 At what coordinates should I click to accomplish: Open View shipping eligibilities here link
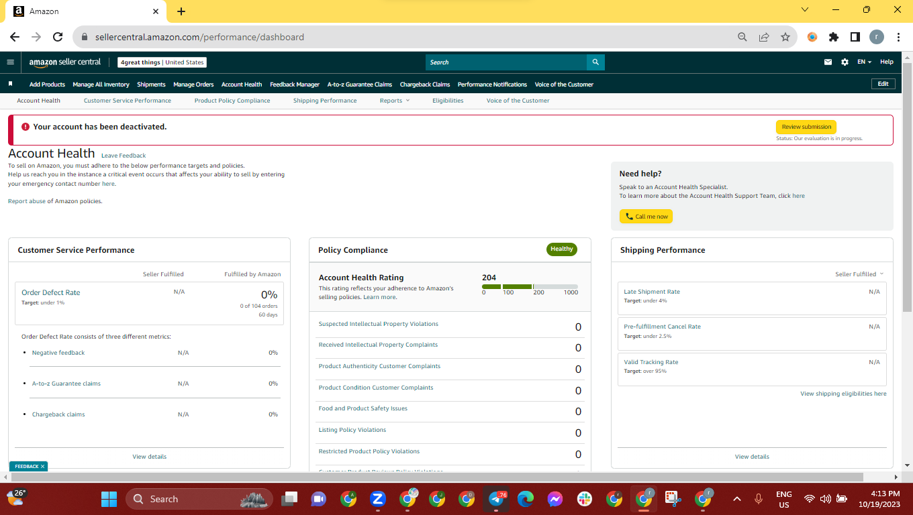coord(843,394)
